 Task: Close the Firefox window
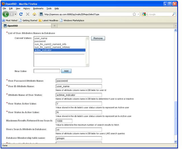[175, 4]
